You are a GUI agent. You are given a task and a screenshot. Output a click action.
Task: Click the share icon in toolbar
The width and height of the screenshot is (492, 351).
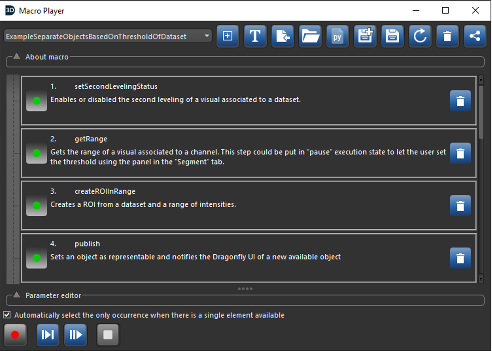coord(475,36)
